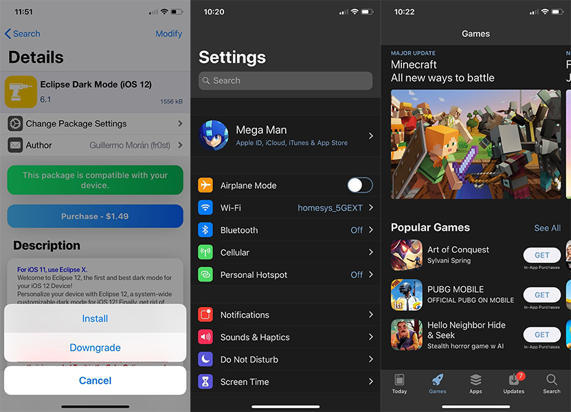The width and height of the screenshot is (571, 412).
Task: Tap the Screen Time hourglass icon
Action: coord(205,381)
